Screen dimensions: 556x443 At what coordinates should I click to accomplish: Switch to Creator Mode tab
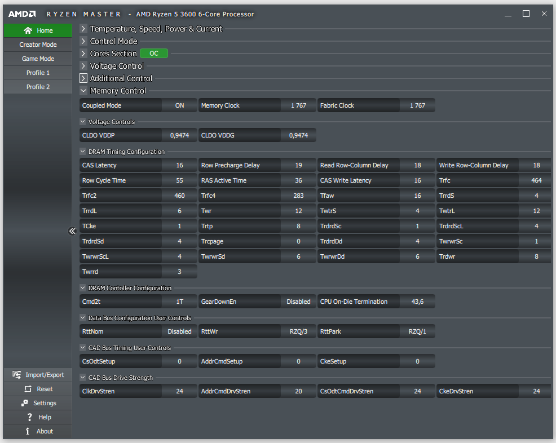pos(38,45)
